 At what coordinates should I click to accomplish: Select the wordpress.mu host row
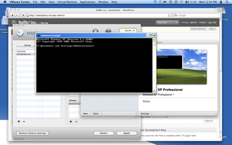[26, 54]
